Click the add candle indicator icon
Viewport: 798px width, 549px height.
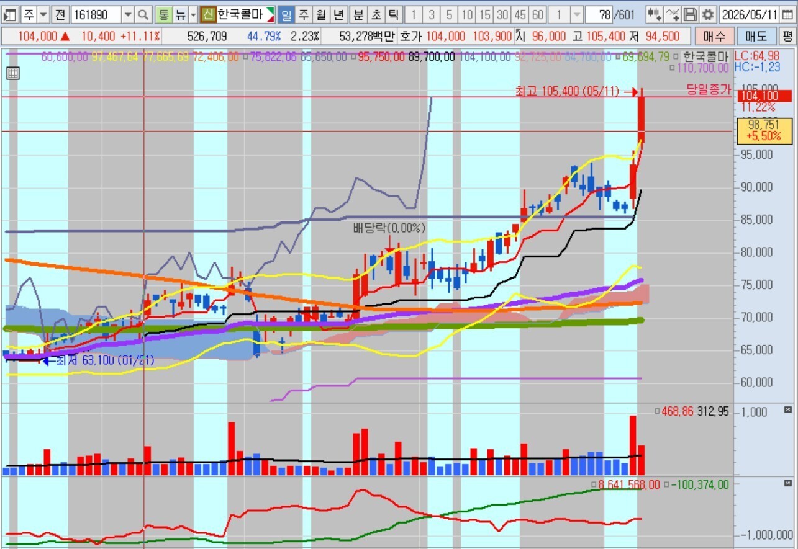[x=653, y=14]
